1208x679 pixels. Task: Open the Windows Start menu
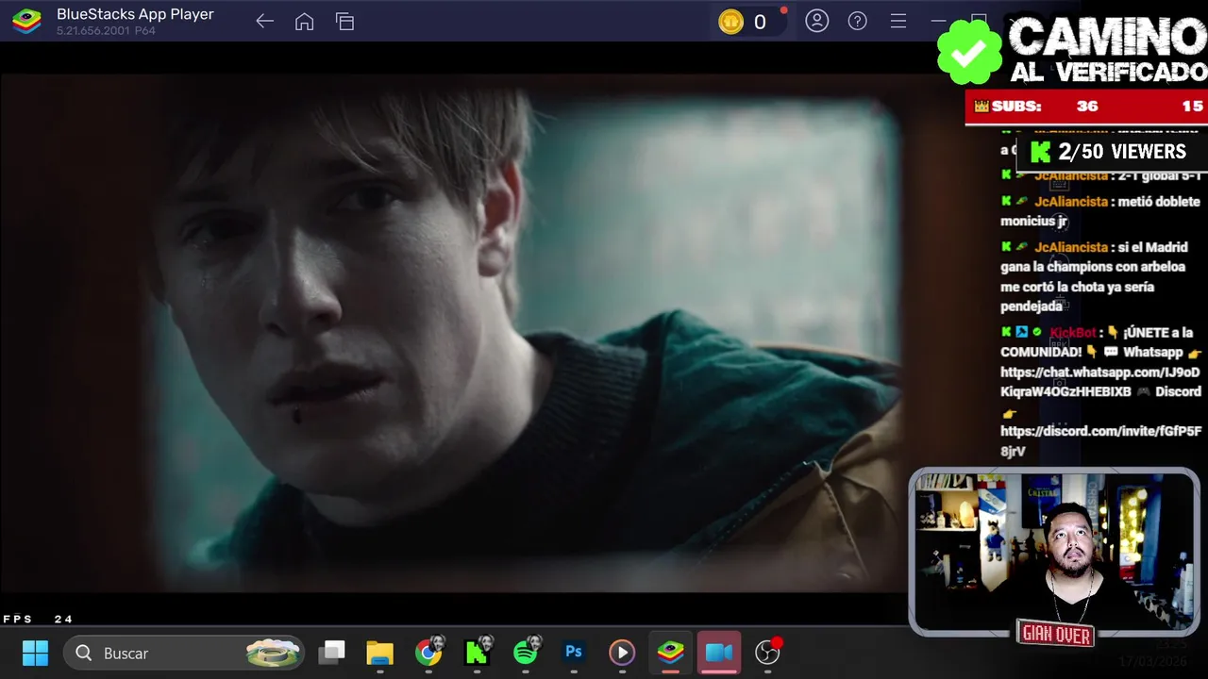pyautogui.click(x=35, y=653)
